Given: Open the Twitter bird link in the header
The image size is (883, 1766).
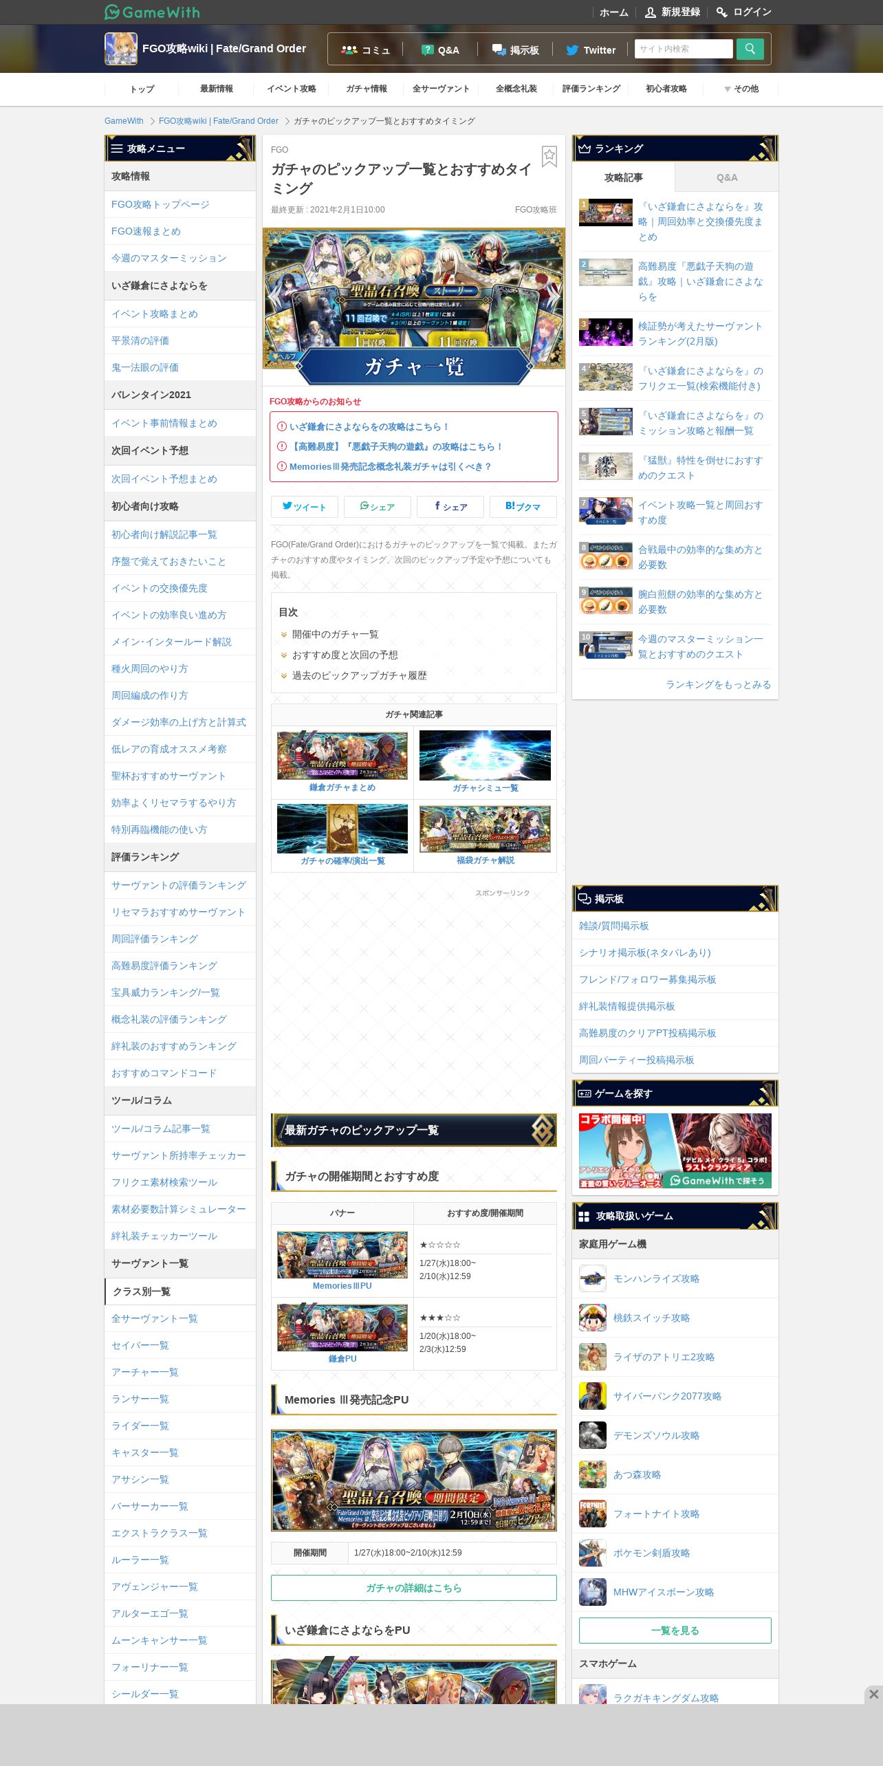Looking at the screenshot, I should tap(591, 50).
